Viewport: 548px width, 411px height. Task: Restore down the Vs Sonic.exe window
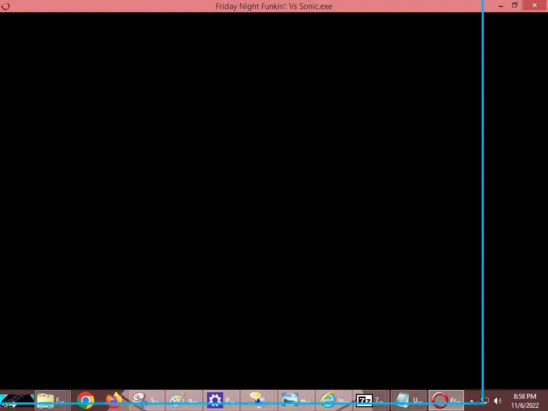point(514,5)
